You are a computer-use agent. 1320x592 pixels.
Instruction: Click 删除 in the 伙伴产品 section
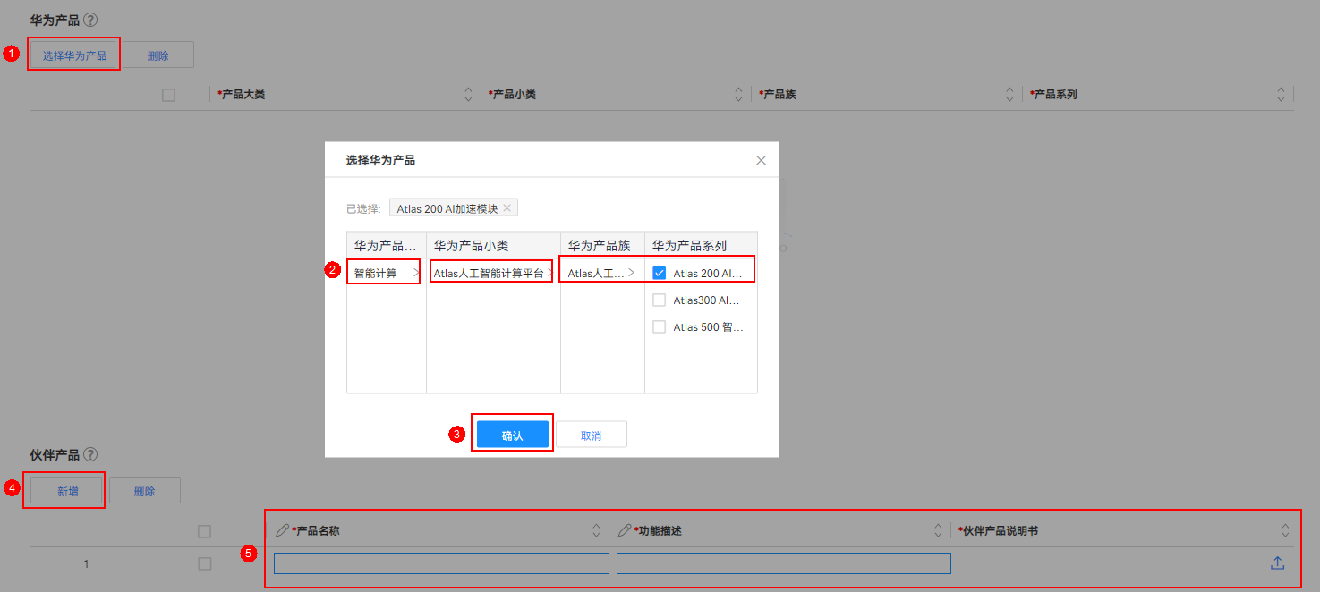click(144, 491)
